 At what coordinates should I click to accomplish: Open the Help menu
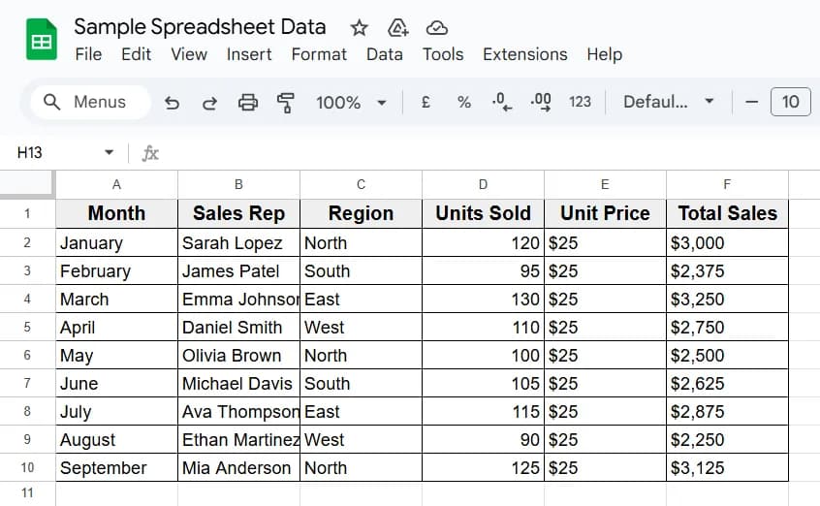click(604, 54)
